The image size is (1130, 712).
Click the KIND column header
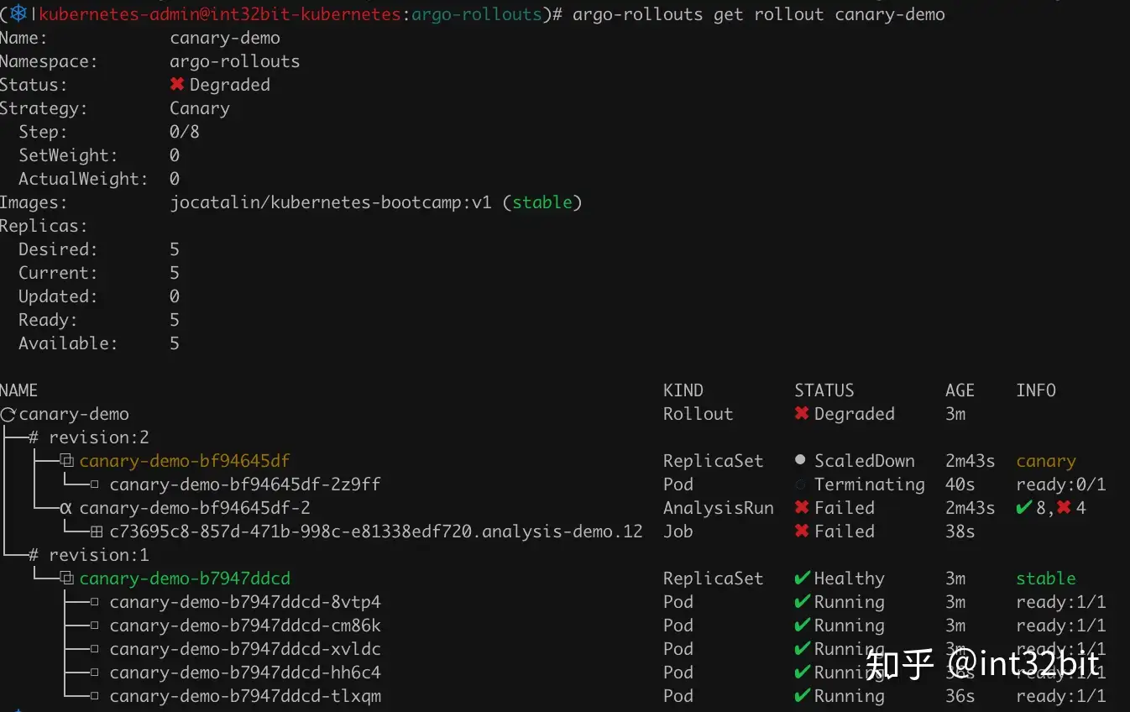(x=683, y=390)
